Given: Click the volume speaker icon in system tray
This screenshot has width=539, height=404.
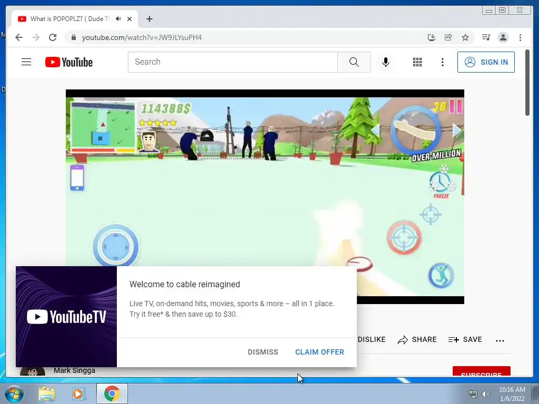Looking at the screenshot, I should [x=485, y=394].
